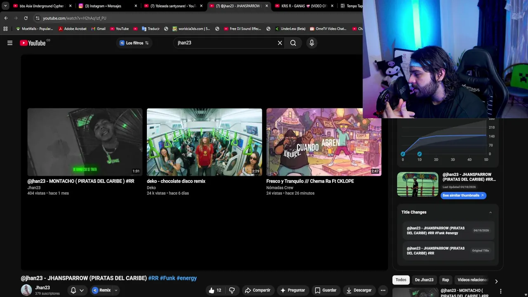
Task: Open the tab search dropdown arrow
Action: (x=5, y=6)
